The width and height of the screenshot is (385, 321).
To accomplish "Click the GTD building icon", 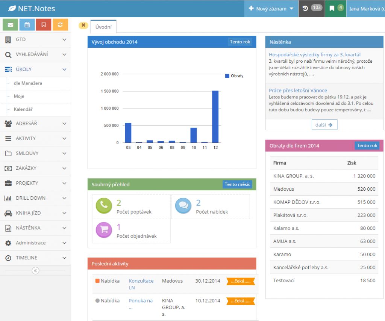I will click(8, 39).
